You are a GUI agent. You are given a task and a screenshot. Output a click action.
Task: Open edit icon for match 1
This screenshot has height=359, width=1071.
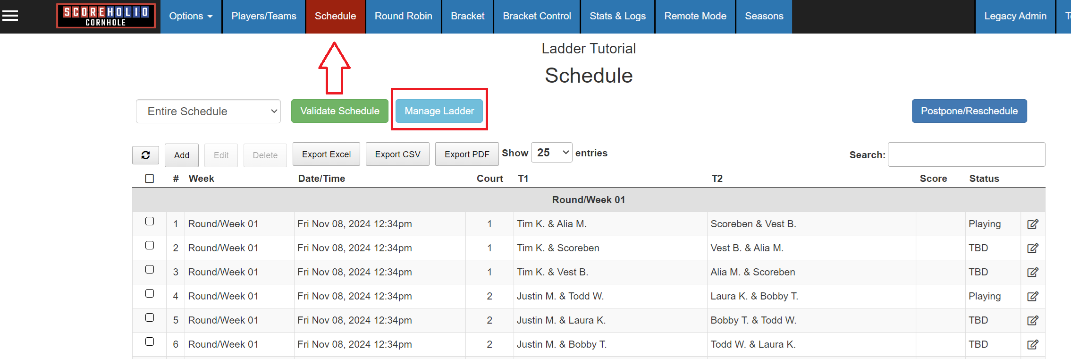(x=1032, y=224)
